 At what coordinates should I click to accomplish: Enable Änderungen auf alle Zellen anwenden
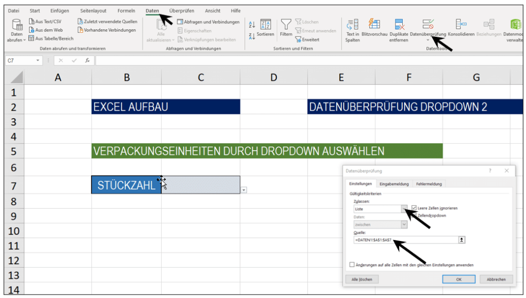(351, 265)
